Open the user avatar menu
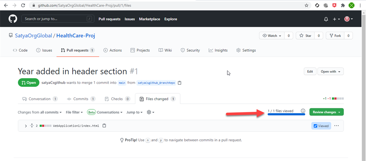Screen dimensions: 366x161 348,19
